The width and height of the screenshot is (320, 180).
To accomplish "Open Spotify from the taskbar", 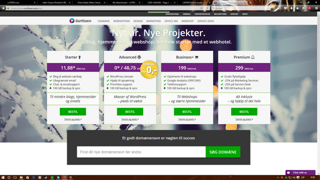I will point(52,177).
